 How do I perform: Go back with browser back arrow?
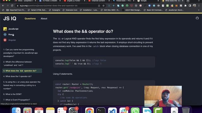pyautogui.click(x=3, y=6)
